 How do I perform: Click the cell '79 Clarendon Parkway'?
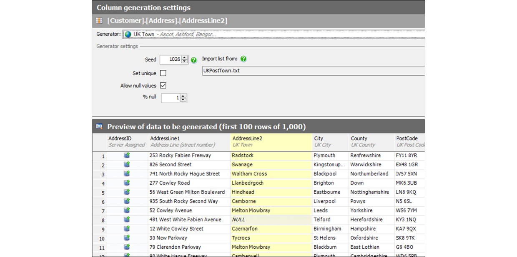pos(189,247)
